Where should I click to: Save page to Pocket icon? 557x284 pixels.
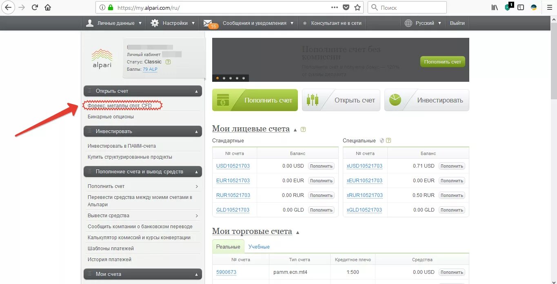(346, 7)
